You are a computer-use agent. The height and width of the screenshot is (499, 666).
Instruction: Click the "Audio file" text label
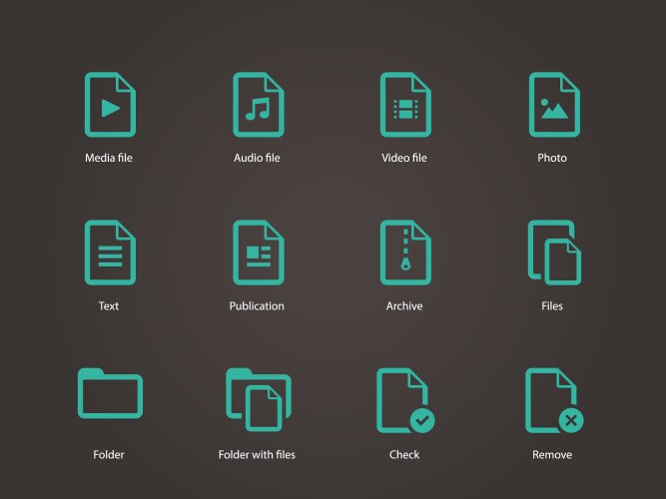click(257, 158)
